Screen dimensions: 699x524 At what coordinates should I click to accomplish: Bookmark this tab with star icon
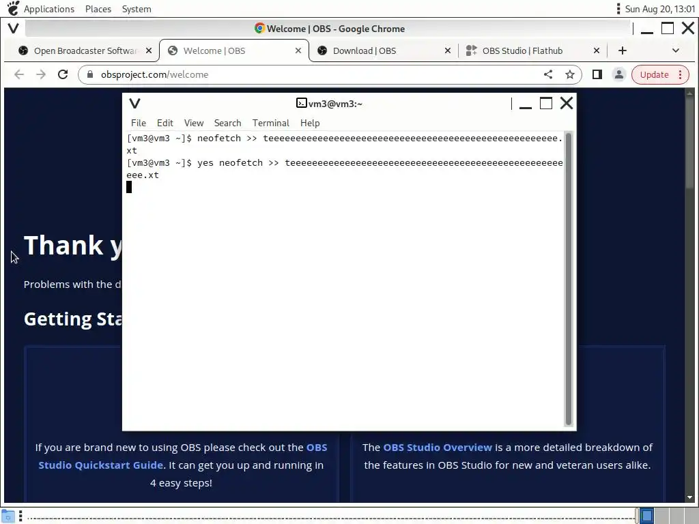(x=570, y=74)
